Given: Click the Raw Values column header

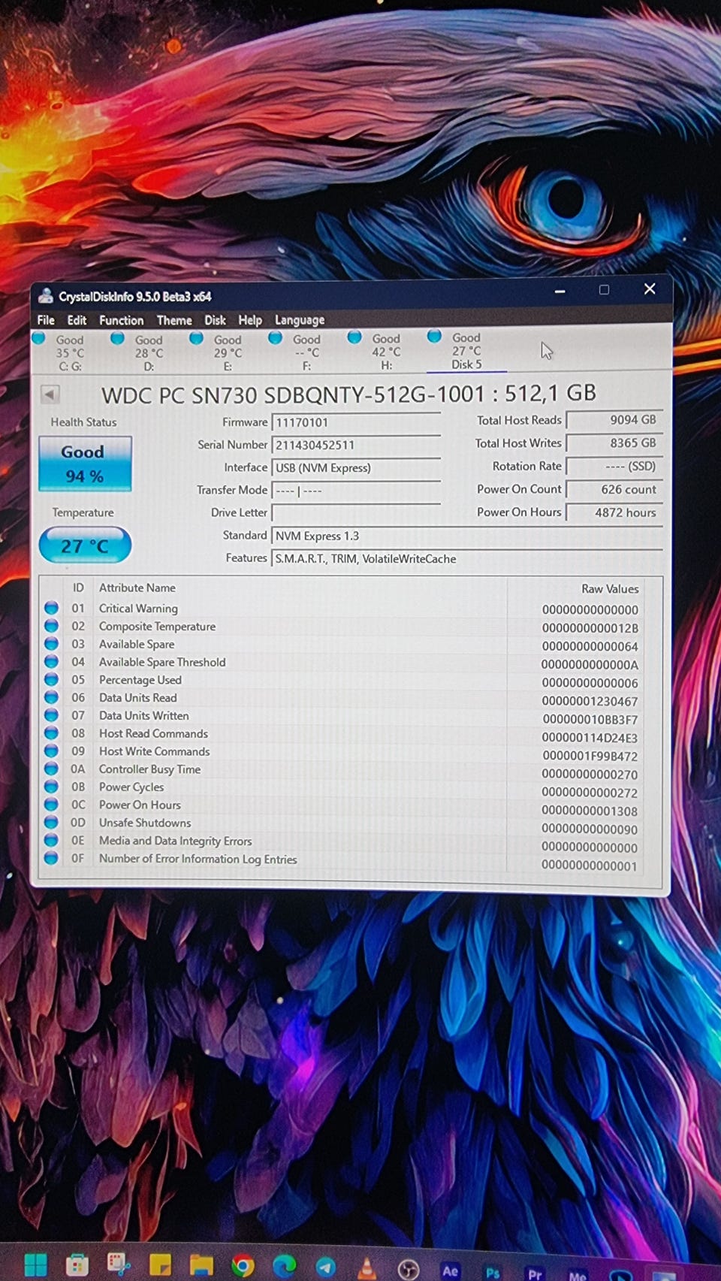Looking at the screenshot, I should 610,589.
